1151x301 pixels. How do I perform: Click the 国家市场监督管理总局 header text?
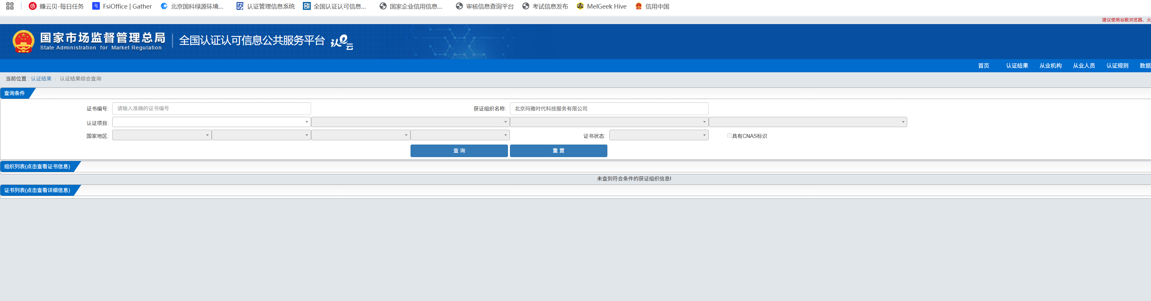103,38
